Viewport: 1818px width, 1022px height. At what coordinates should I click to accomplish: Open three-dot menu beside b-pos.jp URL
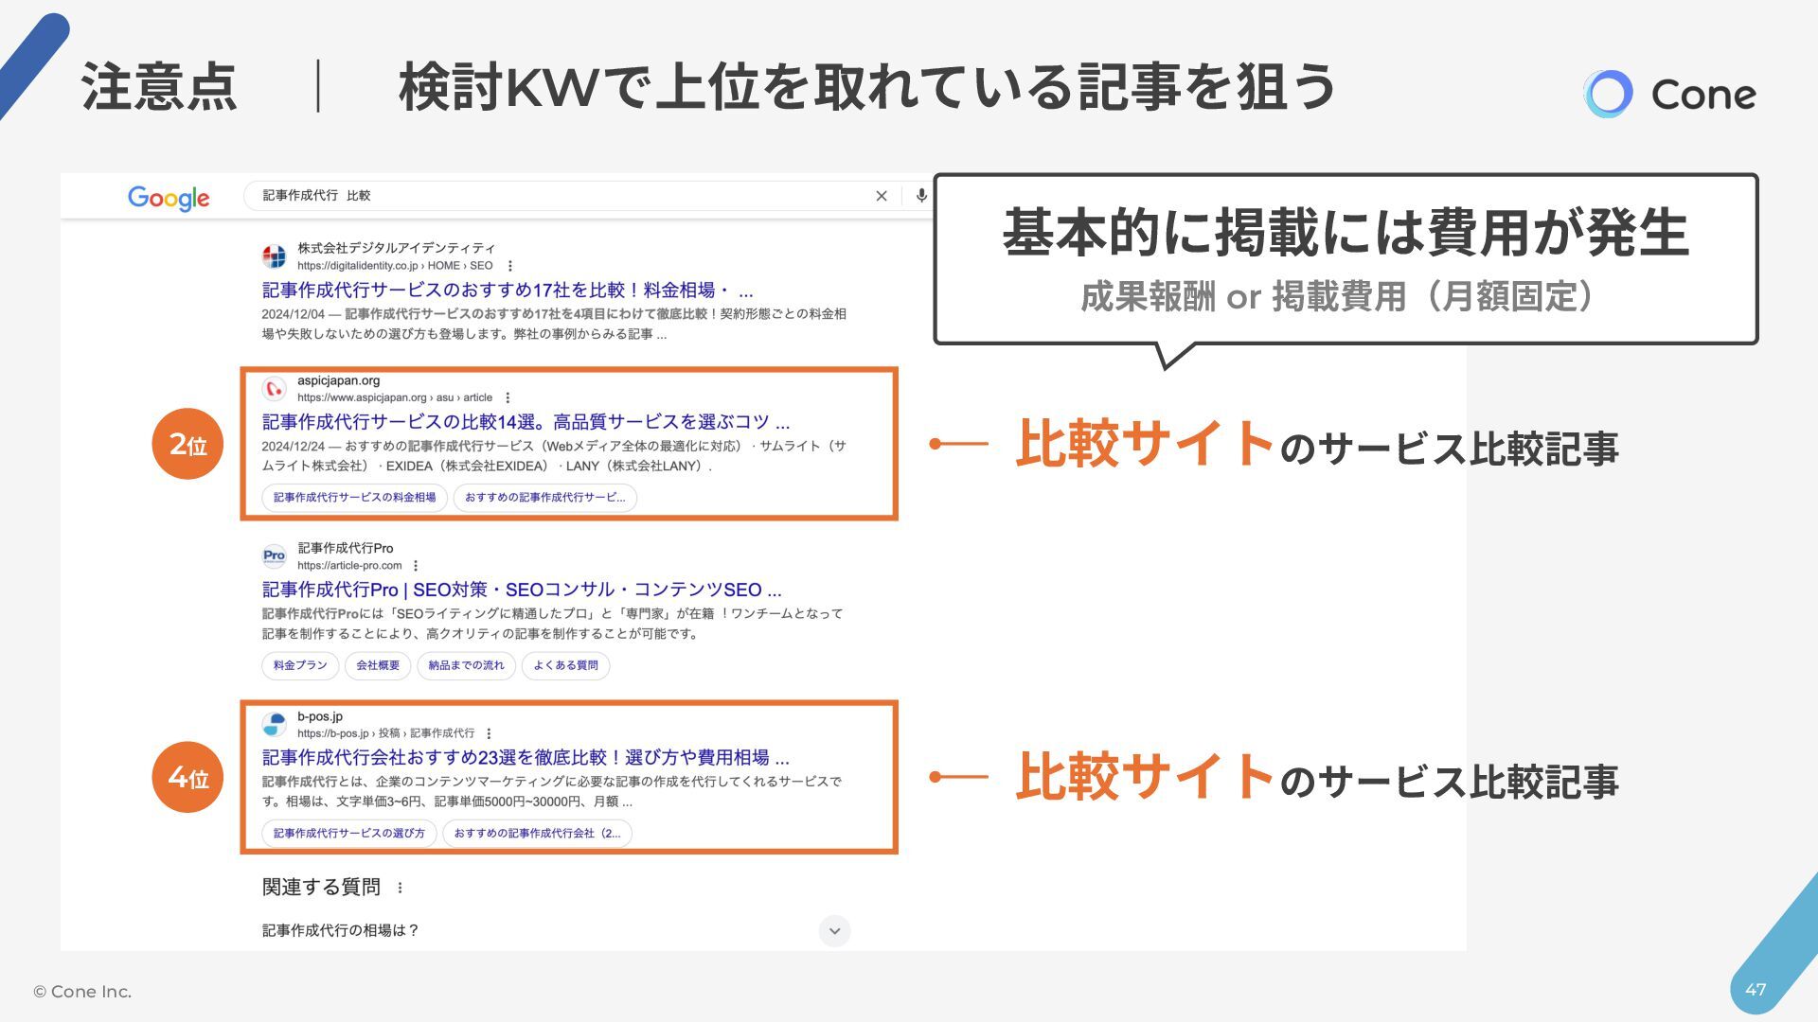[489, 733]
